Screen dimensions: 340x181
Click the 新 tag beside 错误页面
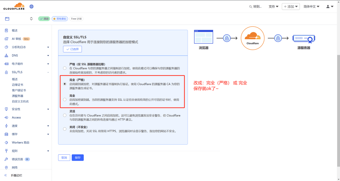click(x=27, y=159)
